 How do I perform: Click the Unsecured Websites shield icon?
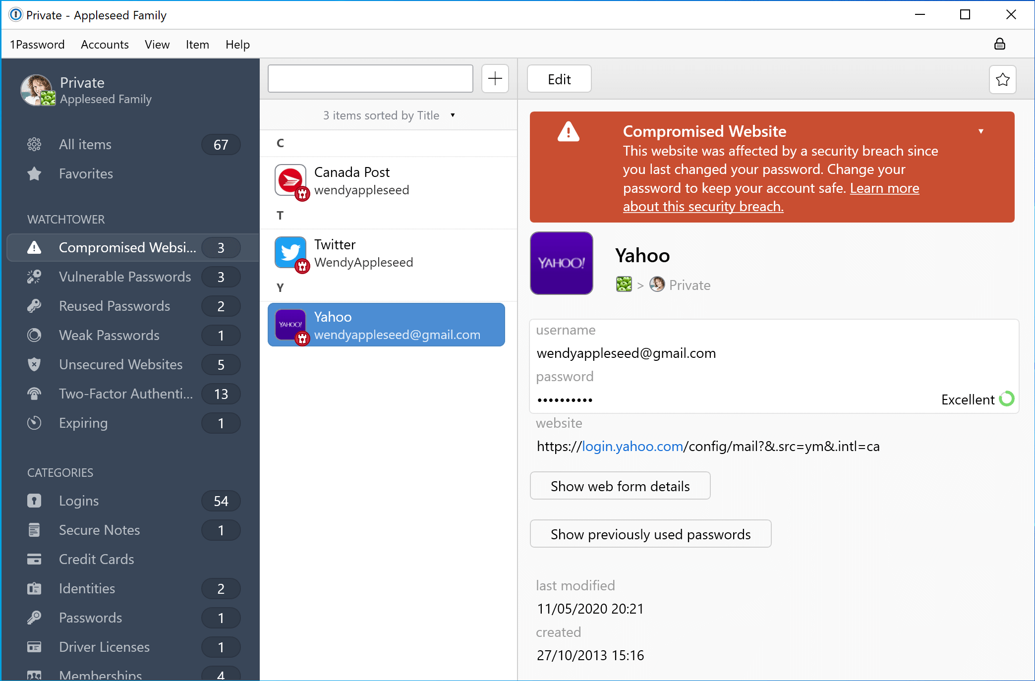coord(34,364)
